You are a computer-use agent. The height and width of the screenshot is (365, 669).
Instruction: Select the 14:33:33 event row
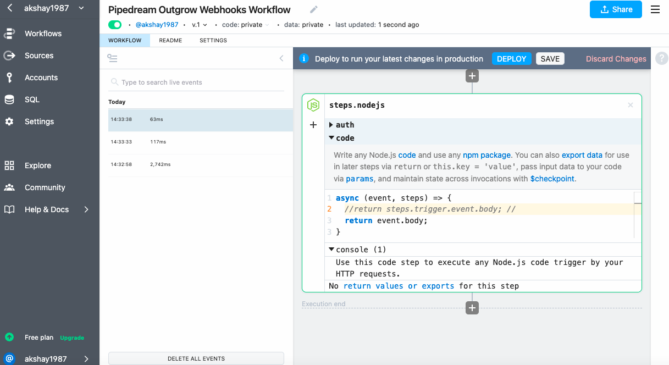(201, 142)
